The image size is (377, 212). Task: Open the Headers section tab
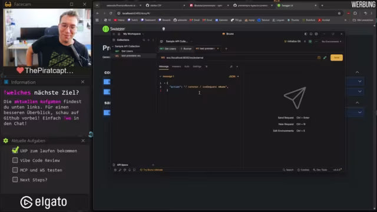click(x=176, y=67)
